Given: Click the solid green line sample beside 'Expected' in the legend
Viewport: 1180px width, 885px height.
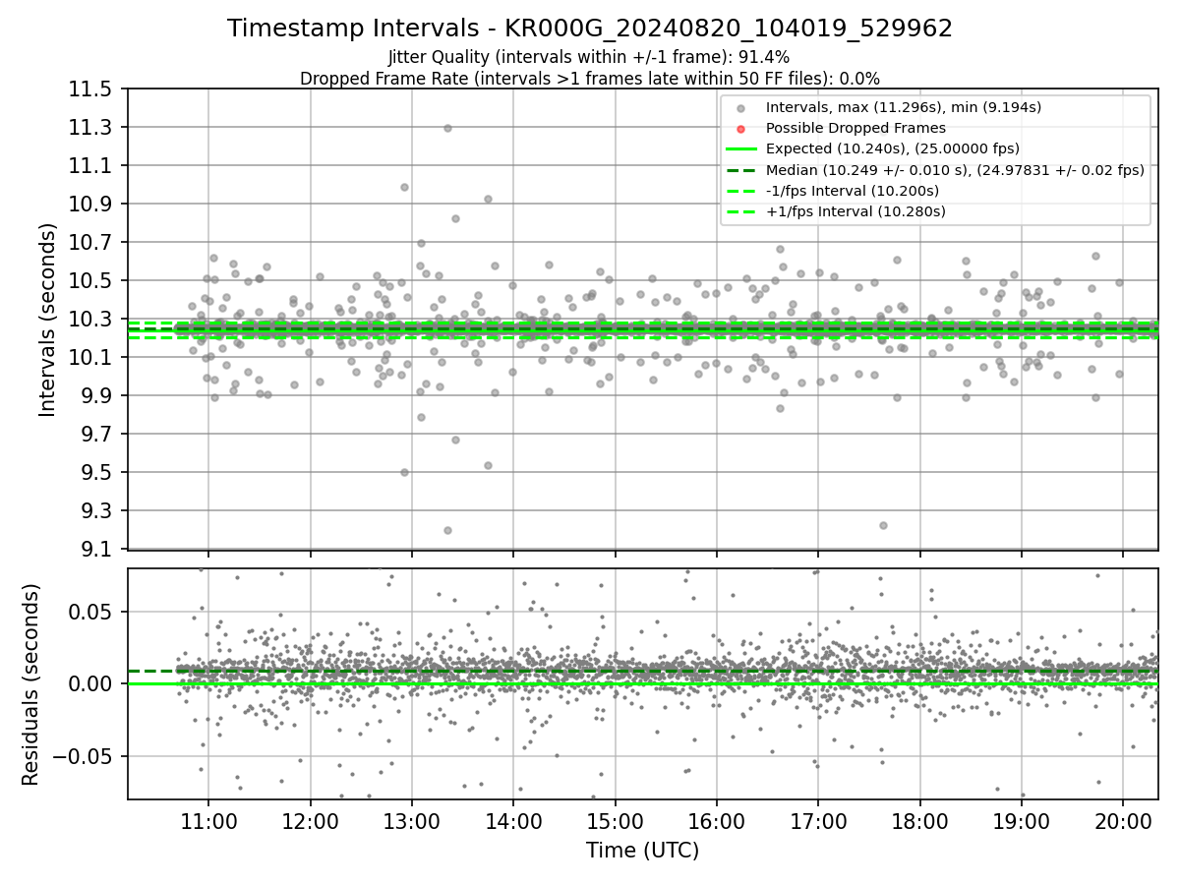Looking at the screenshot, I should click(741, 148).
